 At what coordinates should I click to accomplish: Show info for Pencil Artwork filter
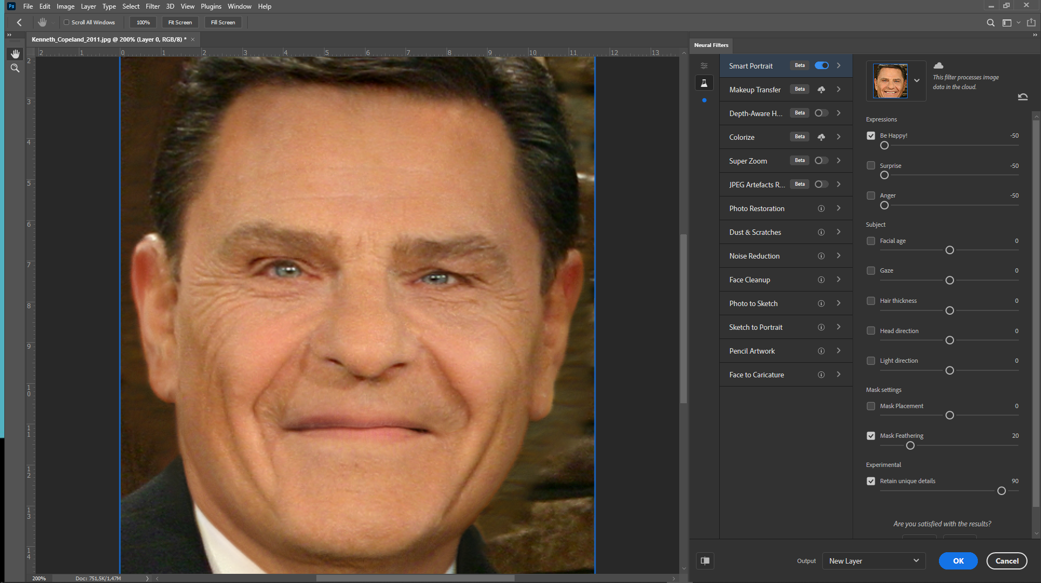tap(821, 351)
